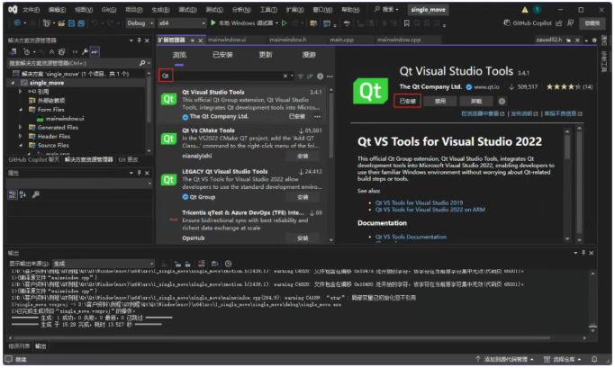The image size is (615, 368).
Task: Close the Extension Manager tab with its X
Action: coord(201,40)
